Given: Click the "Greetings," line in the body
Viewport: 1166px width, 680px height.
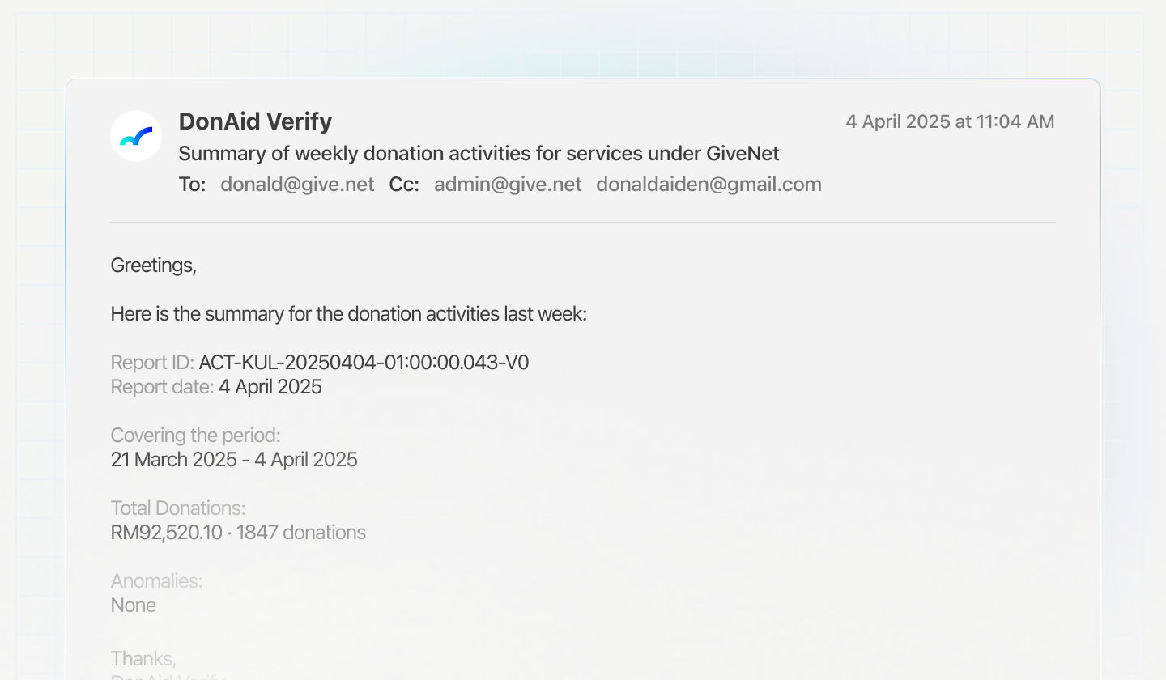Looking at the screenshot, I should (x=154, y=266).
